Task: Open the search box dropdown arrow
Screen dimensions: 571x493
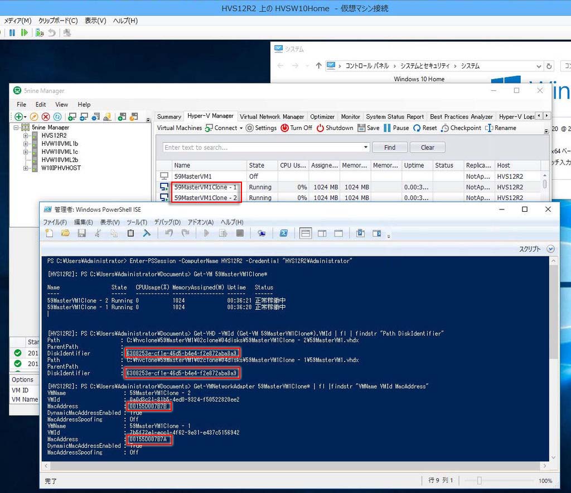Action: pyautogui.click(x=366, y=148)
